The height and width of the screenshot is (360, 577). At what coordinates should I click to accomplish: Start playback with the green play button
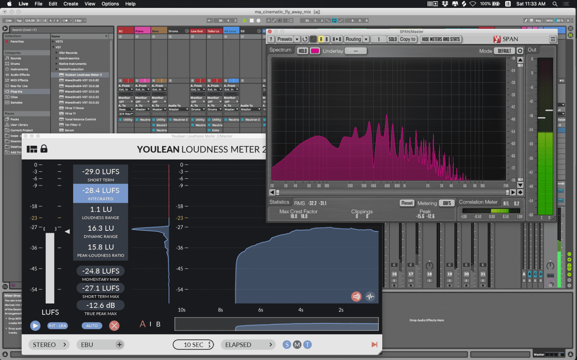click(x=245, y=21)
